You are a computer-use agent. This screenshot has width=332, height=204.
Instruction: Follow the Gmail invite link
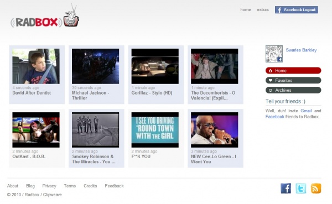pos(306,111)
